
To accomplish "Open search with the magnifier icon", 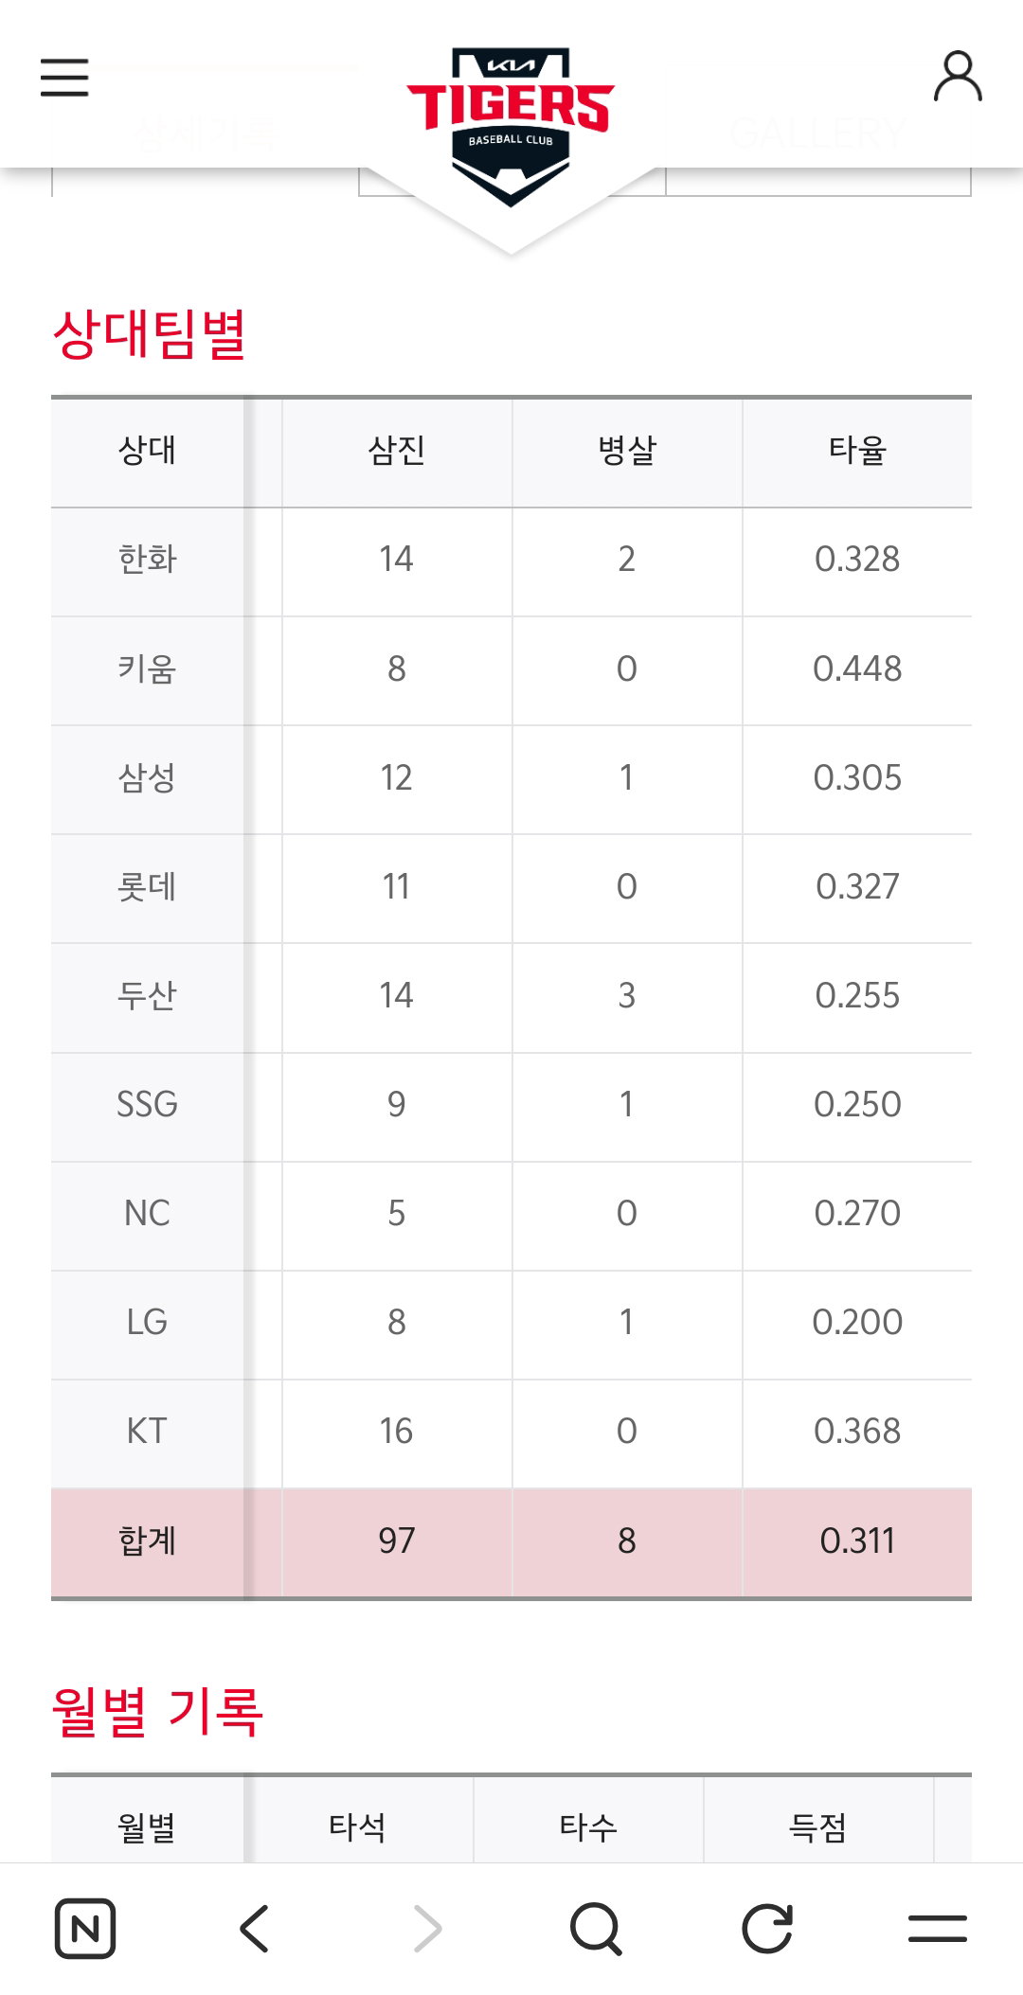I will coord(597,1929).
